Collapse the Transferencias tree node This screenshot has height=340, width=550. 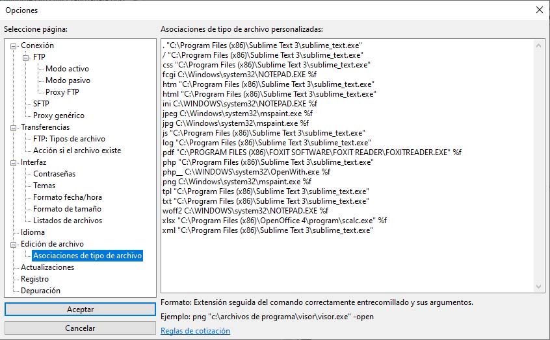point(14,128)
